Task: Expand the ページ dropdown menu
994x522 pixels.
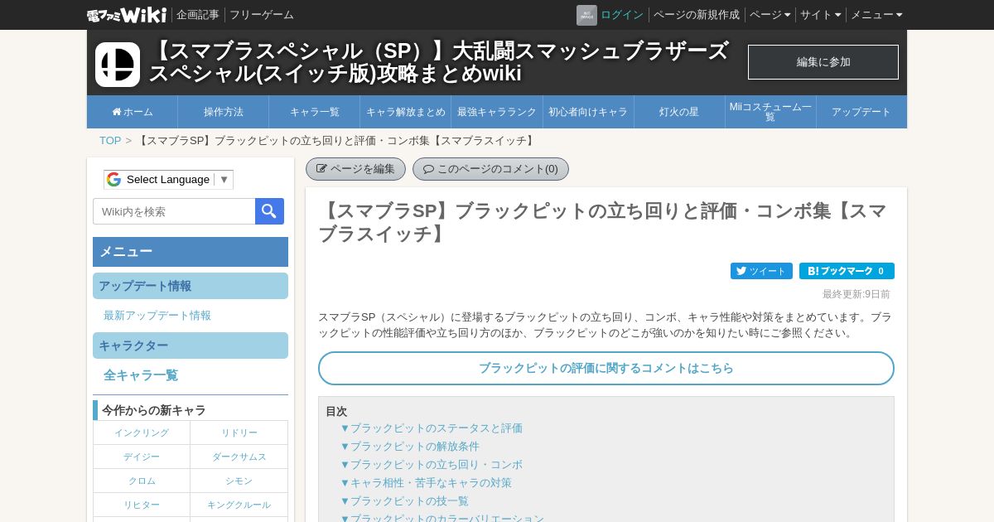Action: [770, 15]
